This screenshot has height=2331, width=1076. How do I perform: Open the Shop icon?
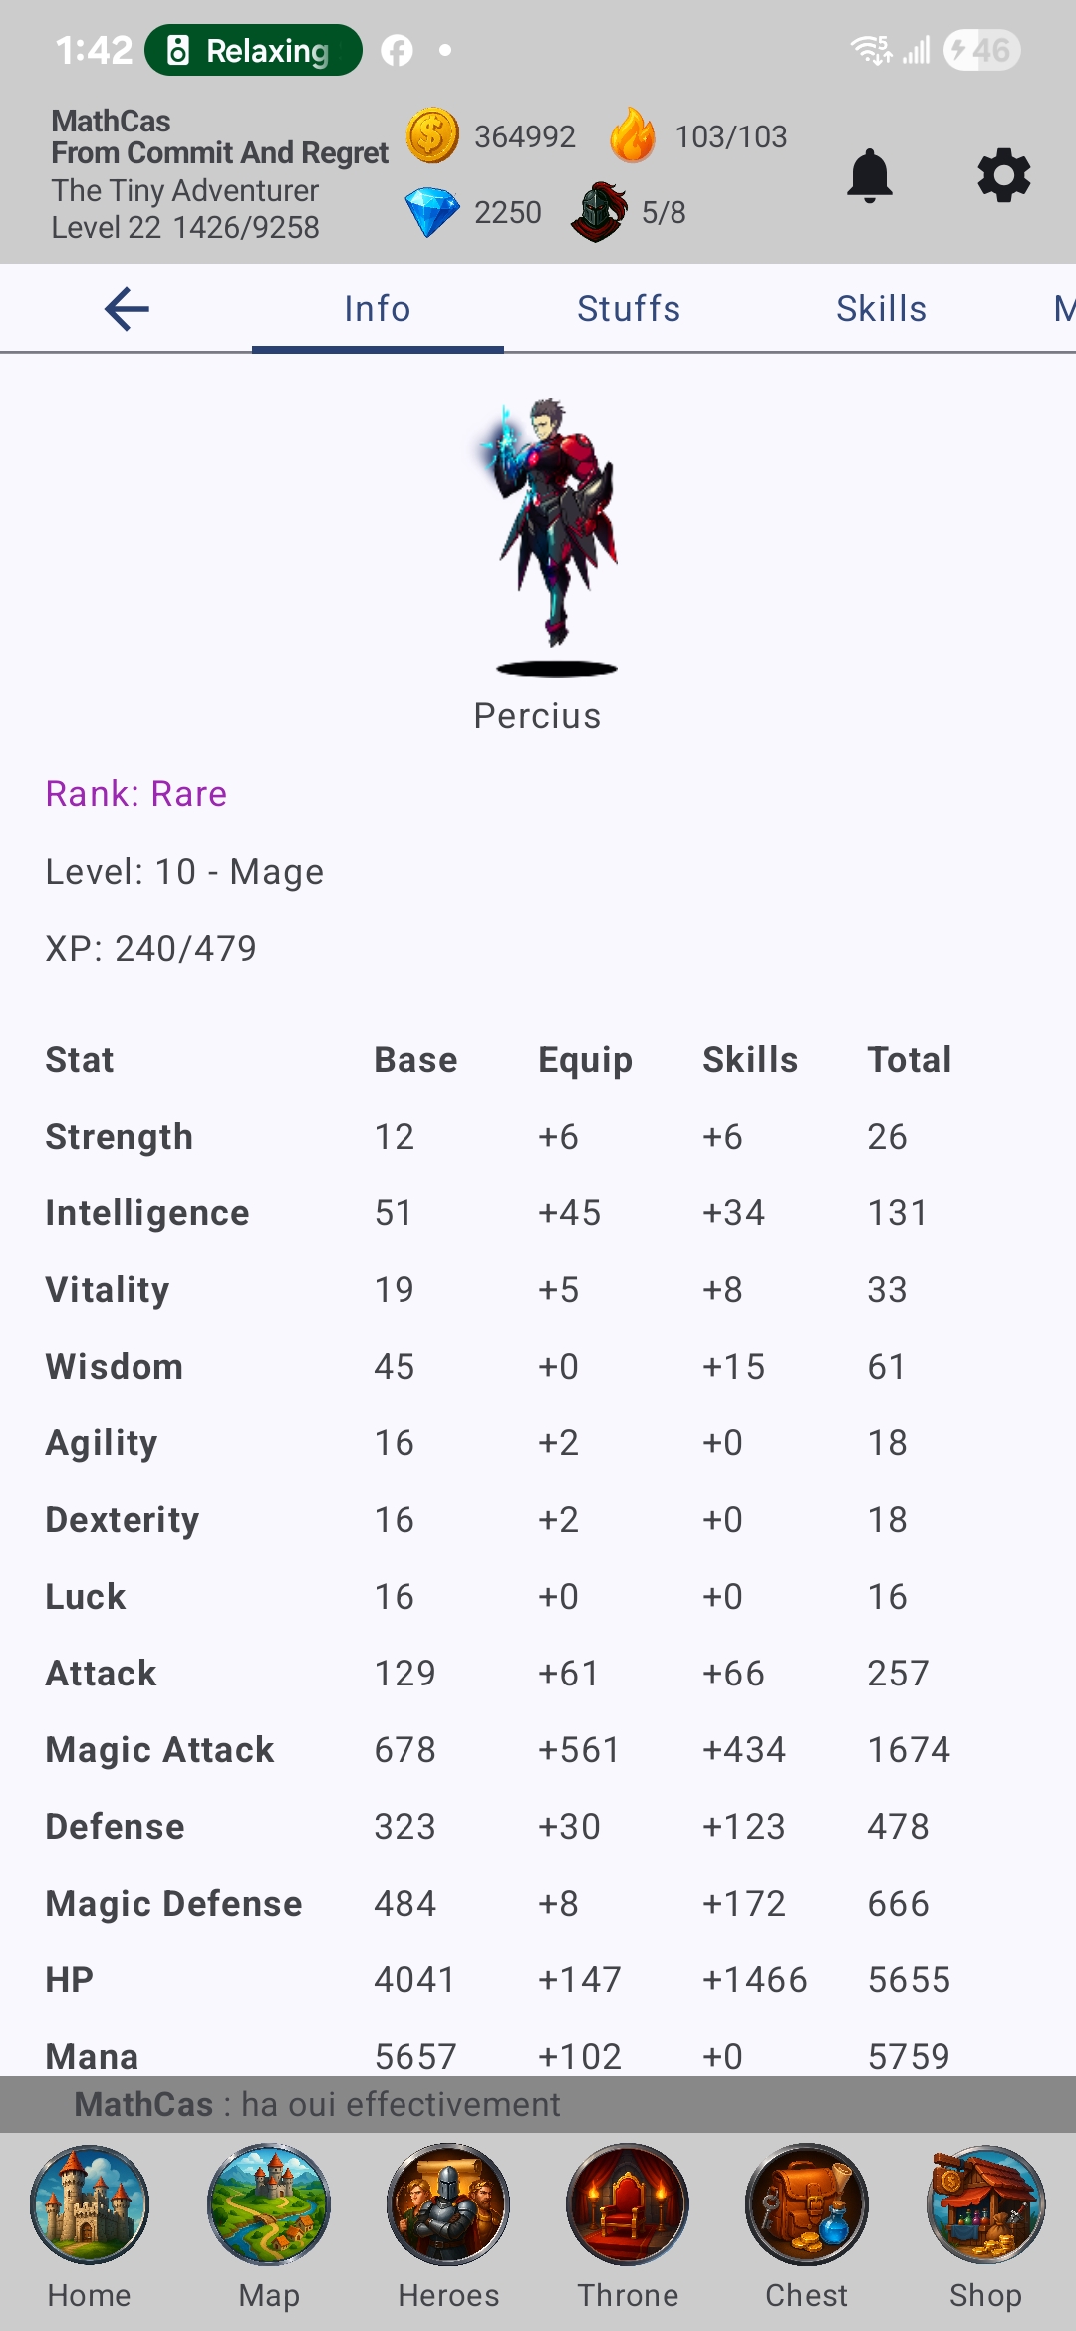pyautogui.click(x=985, y=2204)
